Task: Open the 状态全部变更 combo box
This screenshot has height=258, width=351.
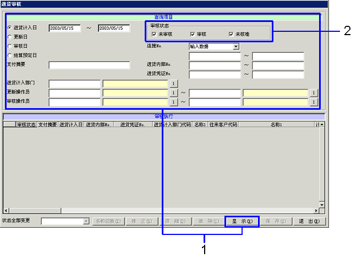Action: point(86,221)
